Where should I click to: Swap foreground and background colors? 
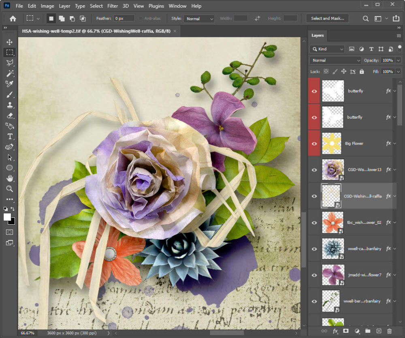coord(13,208)
